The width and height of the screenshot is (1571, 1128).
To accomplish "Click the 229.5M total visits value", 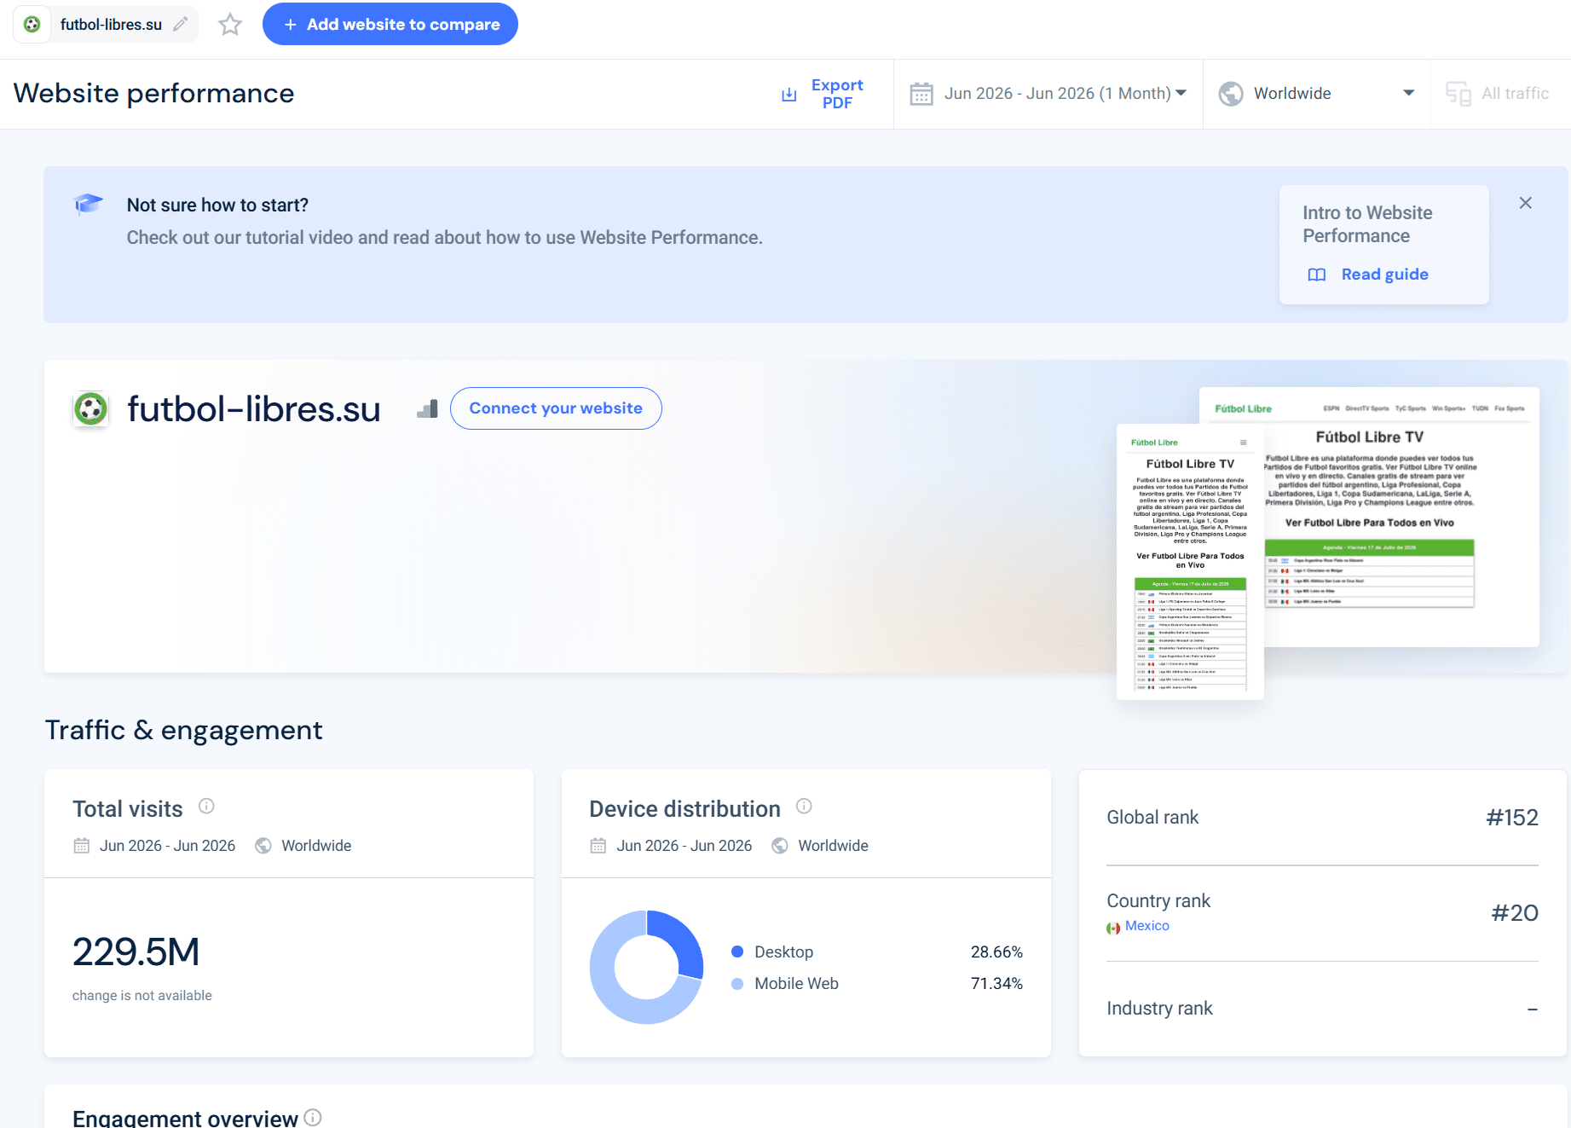I will tap(136, 952).
